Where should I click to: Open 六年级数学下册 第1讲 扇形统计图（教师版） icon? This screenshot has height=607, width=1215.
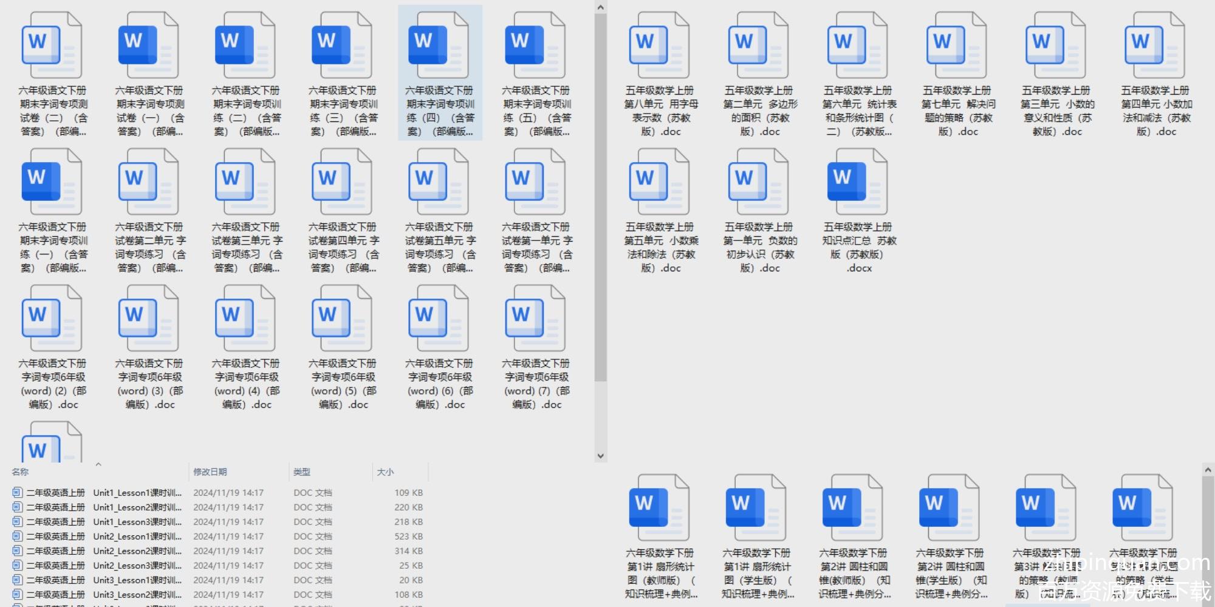659,508
